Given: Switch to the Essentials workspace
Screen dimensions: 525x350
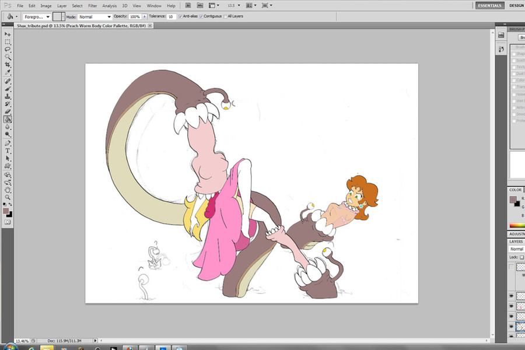Looking at the screenshot, I should pos(490,5).
